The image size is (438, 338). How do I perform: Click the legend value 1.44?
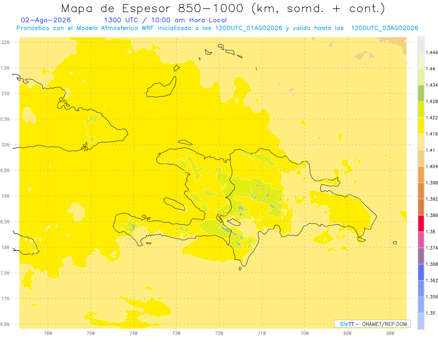coord(431,69)
